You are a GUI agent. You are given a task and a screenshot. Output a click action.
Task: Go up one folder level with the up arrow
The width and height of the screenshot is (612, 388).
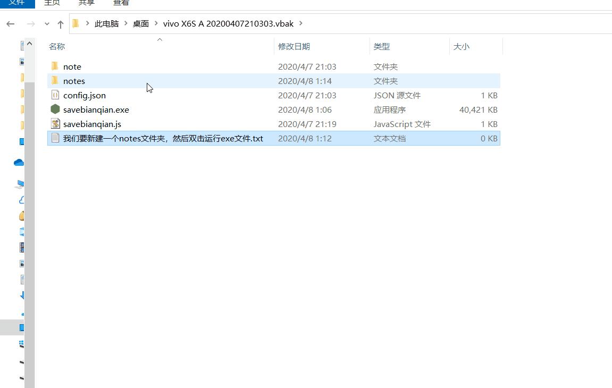(61, 23)
